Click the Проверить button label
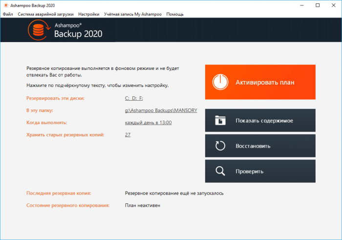Viewport: 342px width, 240px height. pos(249,172)
